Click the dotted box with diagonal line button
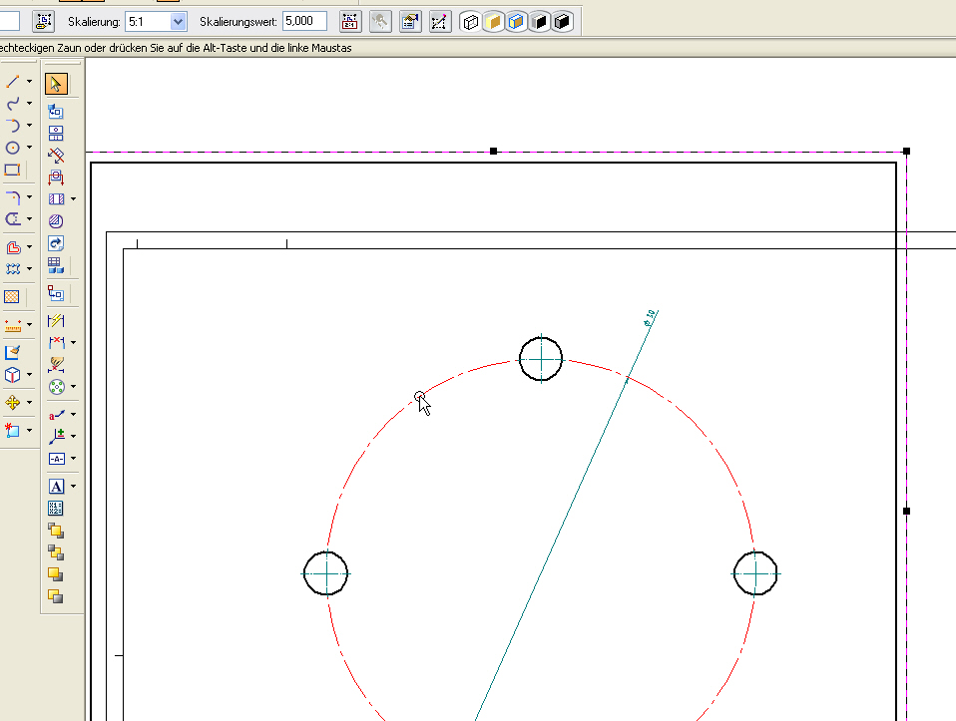The image size is (956, 721). tap(440, 22)
